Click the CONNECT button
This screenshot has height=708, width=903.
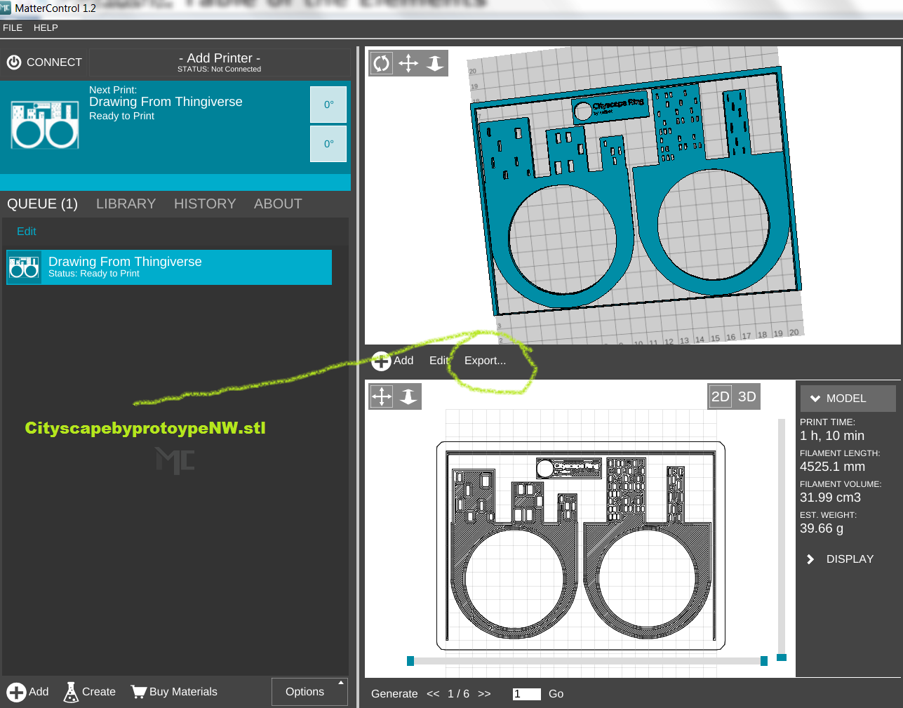point(44,62)
